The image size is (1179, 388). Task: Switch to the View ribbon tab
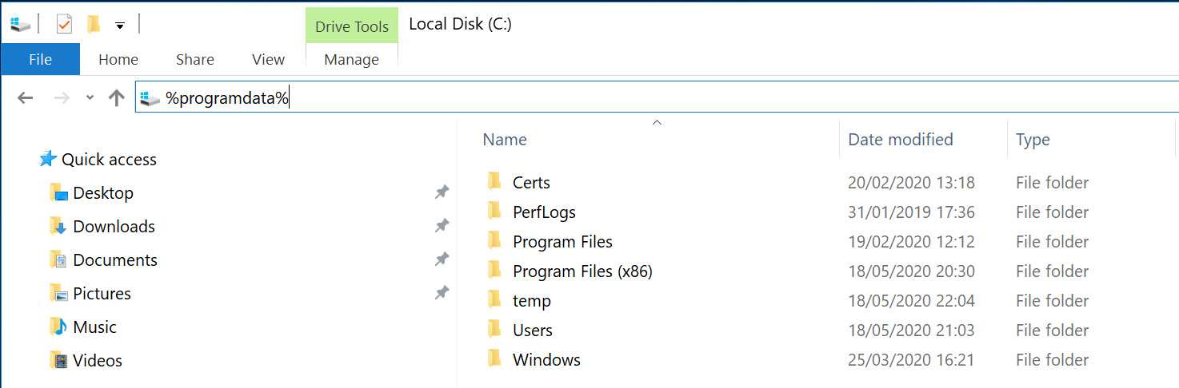(268, 60)
